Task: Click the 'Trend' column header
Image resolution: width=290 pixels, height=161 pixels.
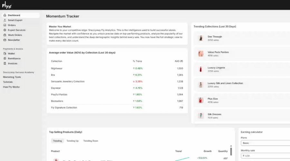Action: point(178,151)
